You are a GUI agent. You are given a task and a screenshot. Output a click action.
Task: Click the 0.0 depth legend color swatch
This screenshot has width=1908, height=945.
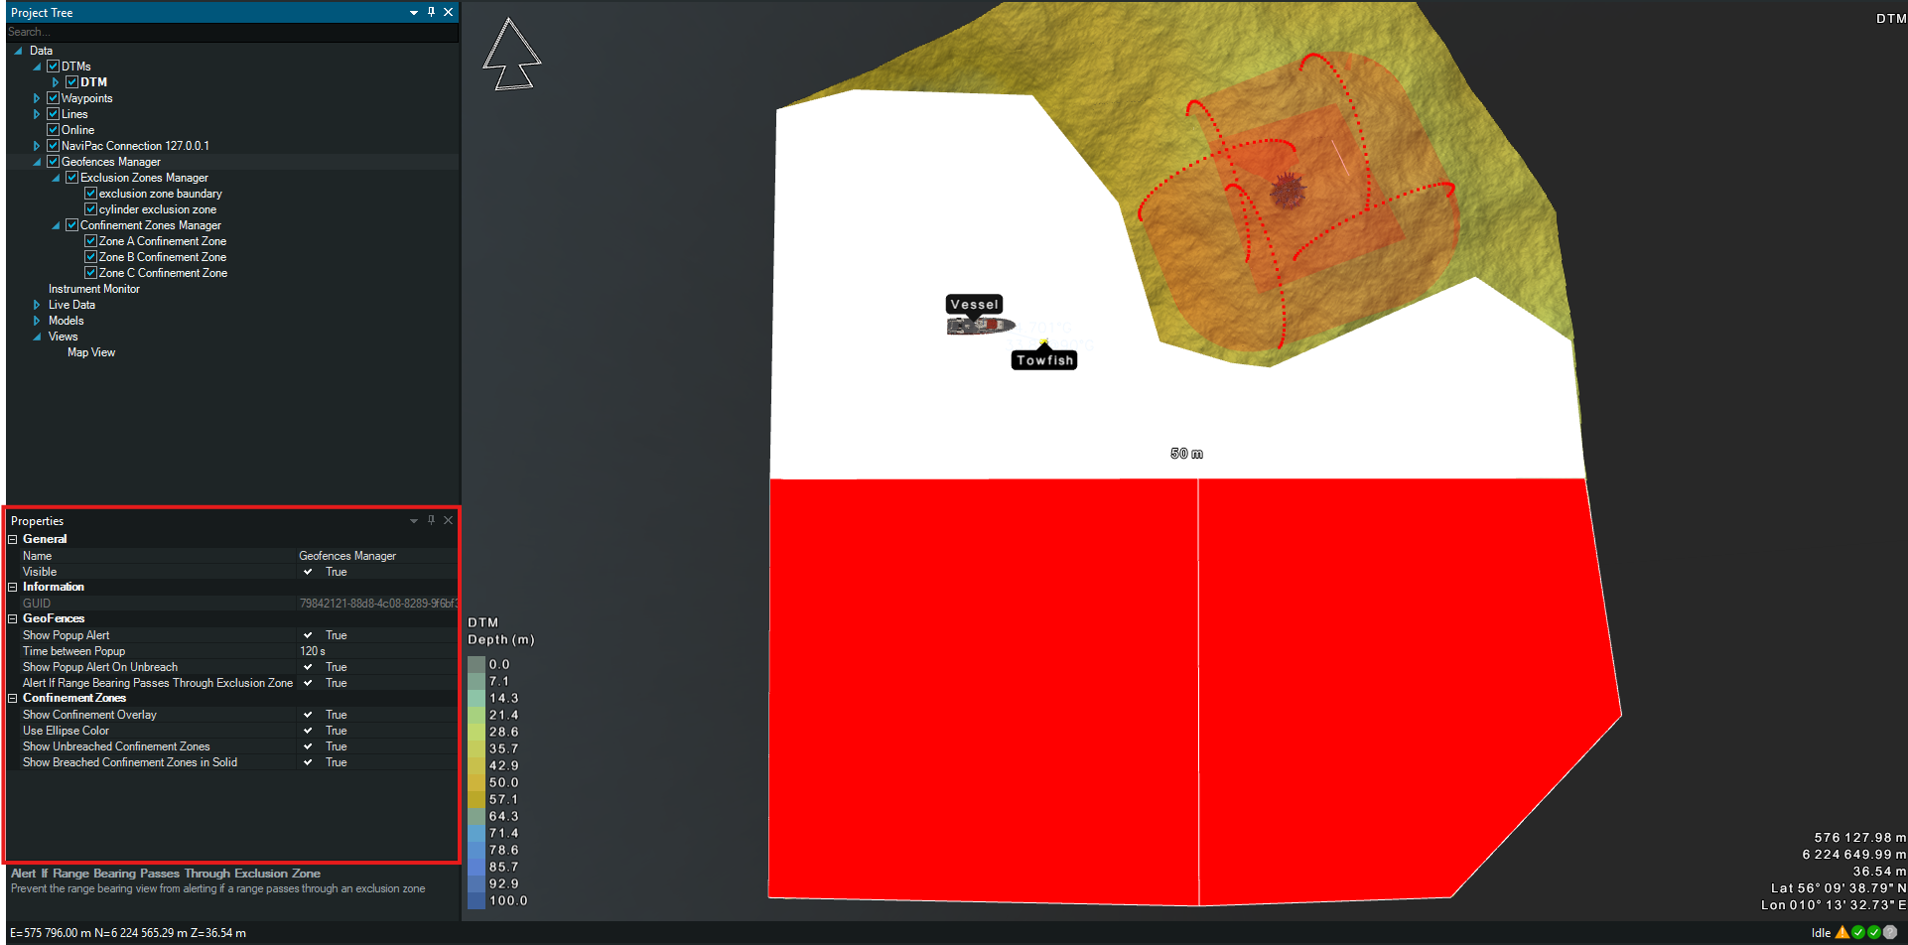pyautogui.click(x=477, y=665)
